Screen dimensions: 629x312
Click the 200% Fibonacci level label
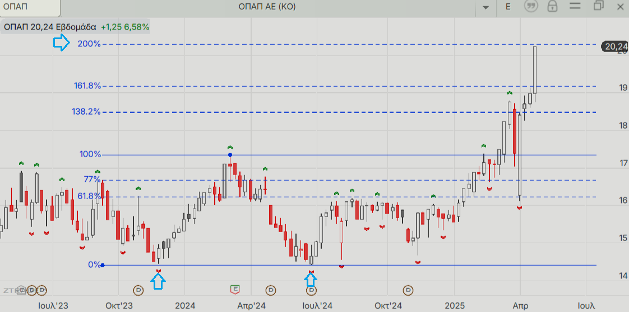[89, 44]
